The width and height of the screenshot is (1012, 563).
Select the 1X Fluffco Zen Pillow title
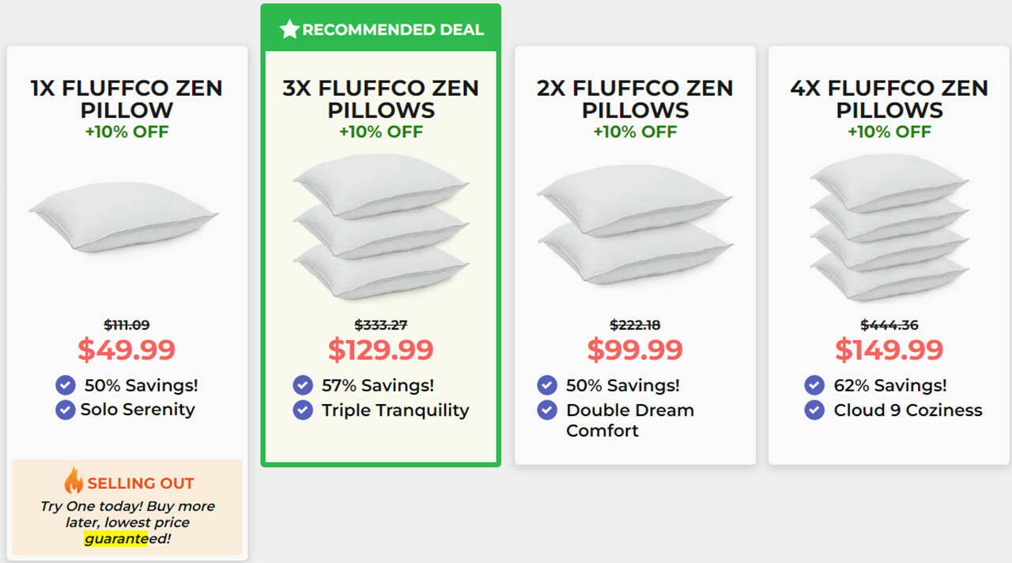tap(126, 99)
